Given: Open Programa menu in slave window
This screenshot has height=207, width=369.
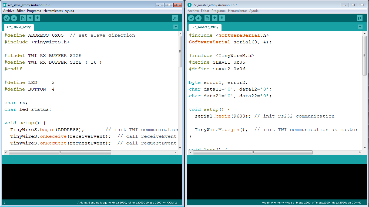Looking at the screenshot, I should click(x=34, y=11).
